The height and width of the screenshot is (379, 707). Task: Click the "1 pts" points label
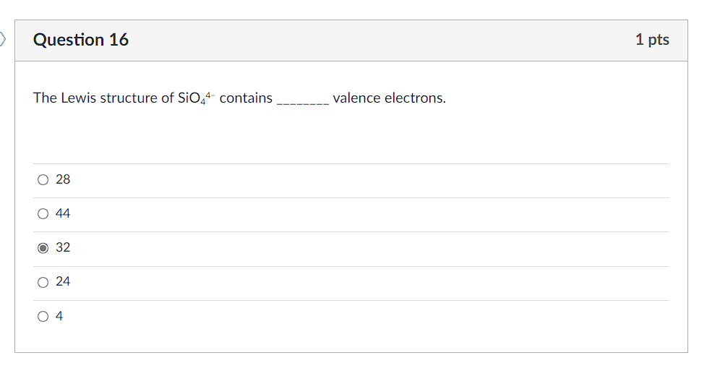(652, 40)
